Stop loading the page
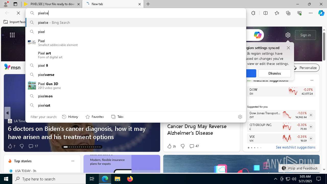 pyautogui.click(x=18, y=13)
